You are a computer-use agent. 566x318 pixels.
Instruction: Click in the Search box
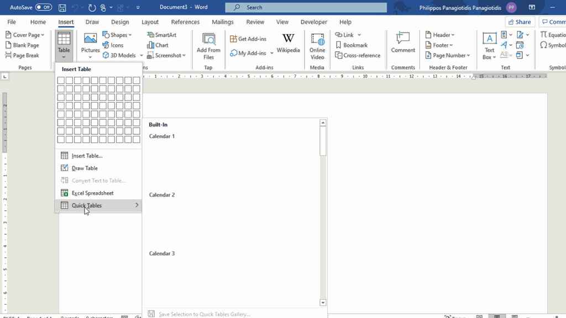coord(306,7)
